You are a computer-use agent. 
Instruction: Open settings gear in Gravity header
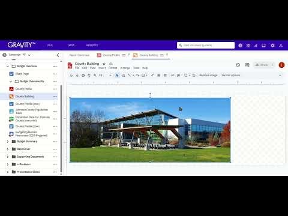[x=272, y=46]
